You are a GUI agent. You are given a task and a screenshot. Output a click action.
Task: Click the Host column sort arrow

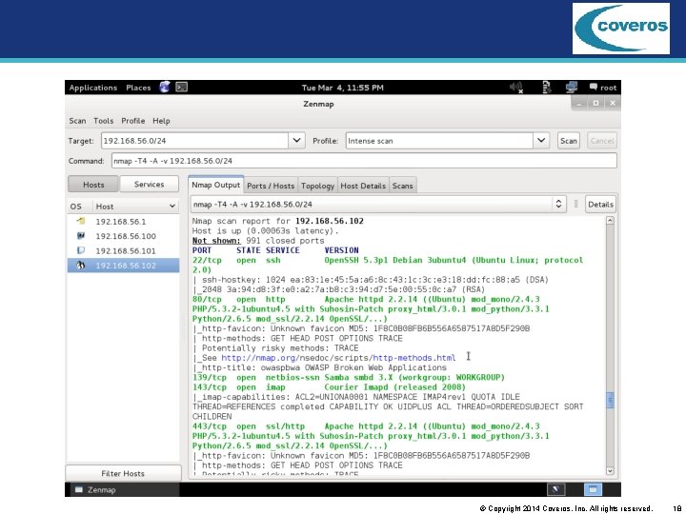[x=172, y=206]
